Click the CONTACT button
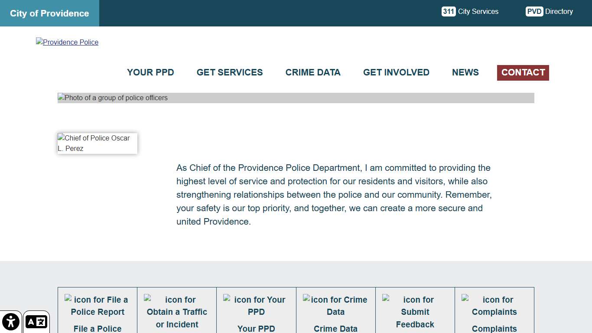This screenshot has width=592, height=333. 523,72
